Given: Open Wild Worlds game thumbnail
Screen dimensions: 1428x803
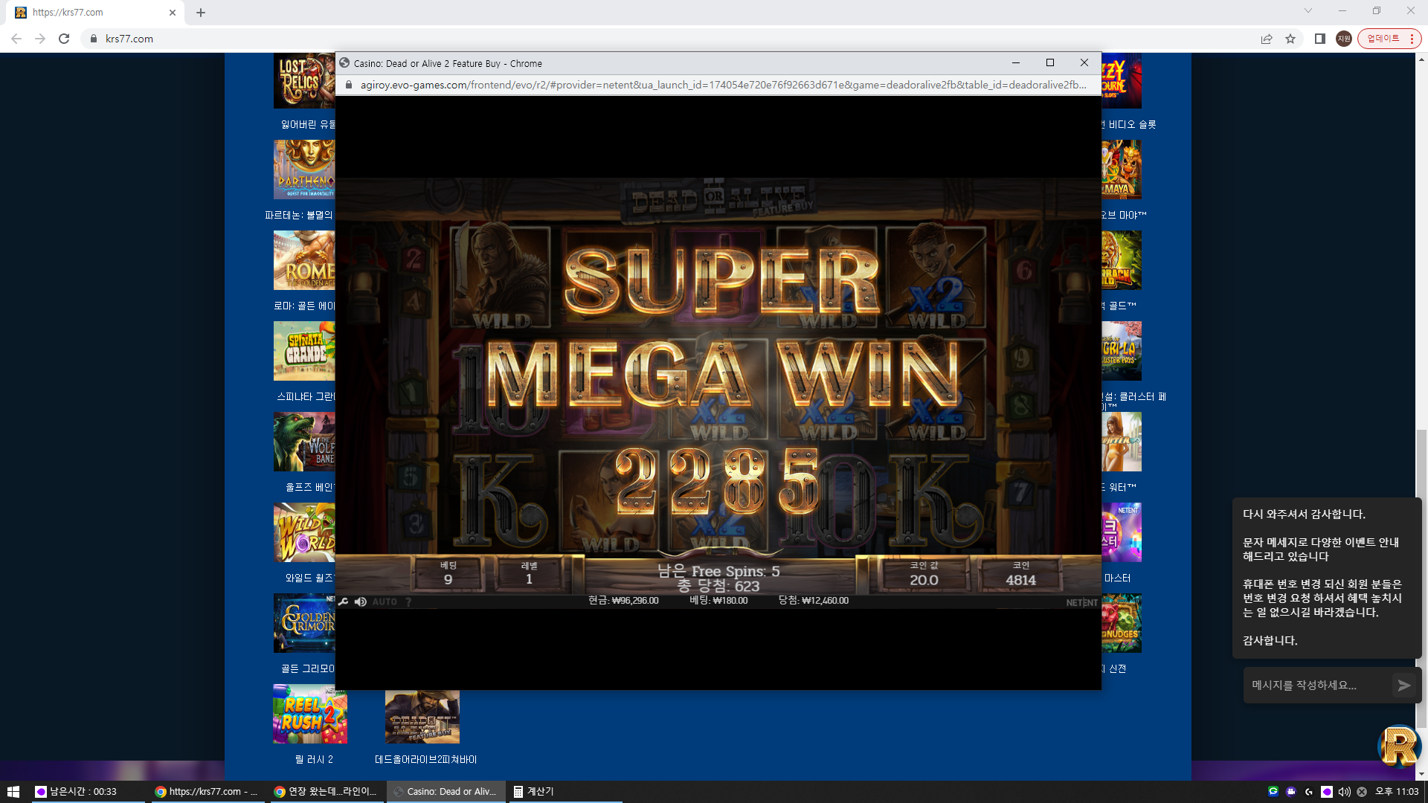Looking at the screenshot, I should (x=304, y=532).
